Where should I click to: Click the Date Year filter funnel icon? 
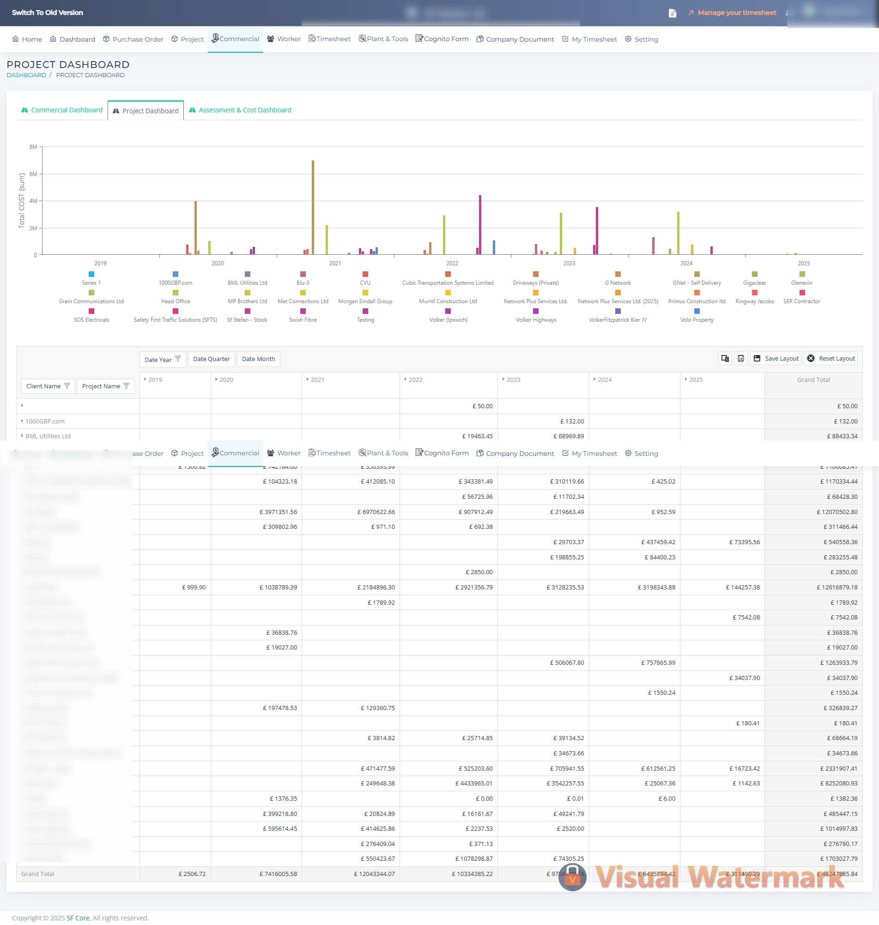point(177,359)
